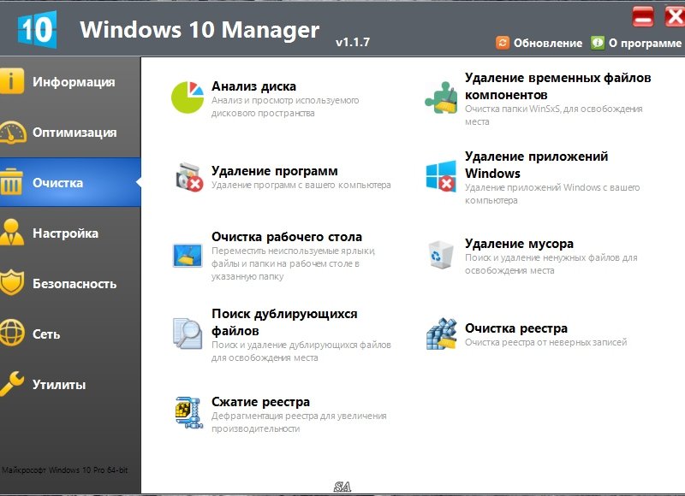Open Удаление приложений Windows title
The image size is (685, 496).
537,164
